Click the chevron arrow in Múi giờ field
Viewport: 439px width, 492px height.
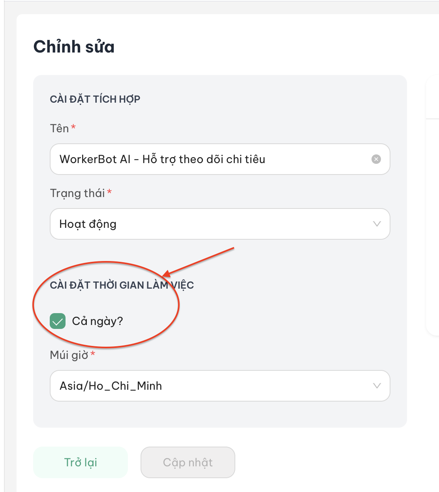(x=377, y=386)
